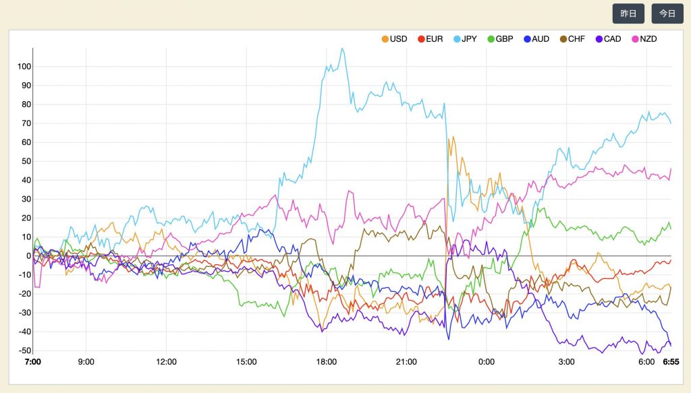The width and height of the screenshot is (691, 393).
Task: Click the purple CAD line's end point
Action: [671, 345]
